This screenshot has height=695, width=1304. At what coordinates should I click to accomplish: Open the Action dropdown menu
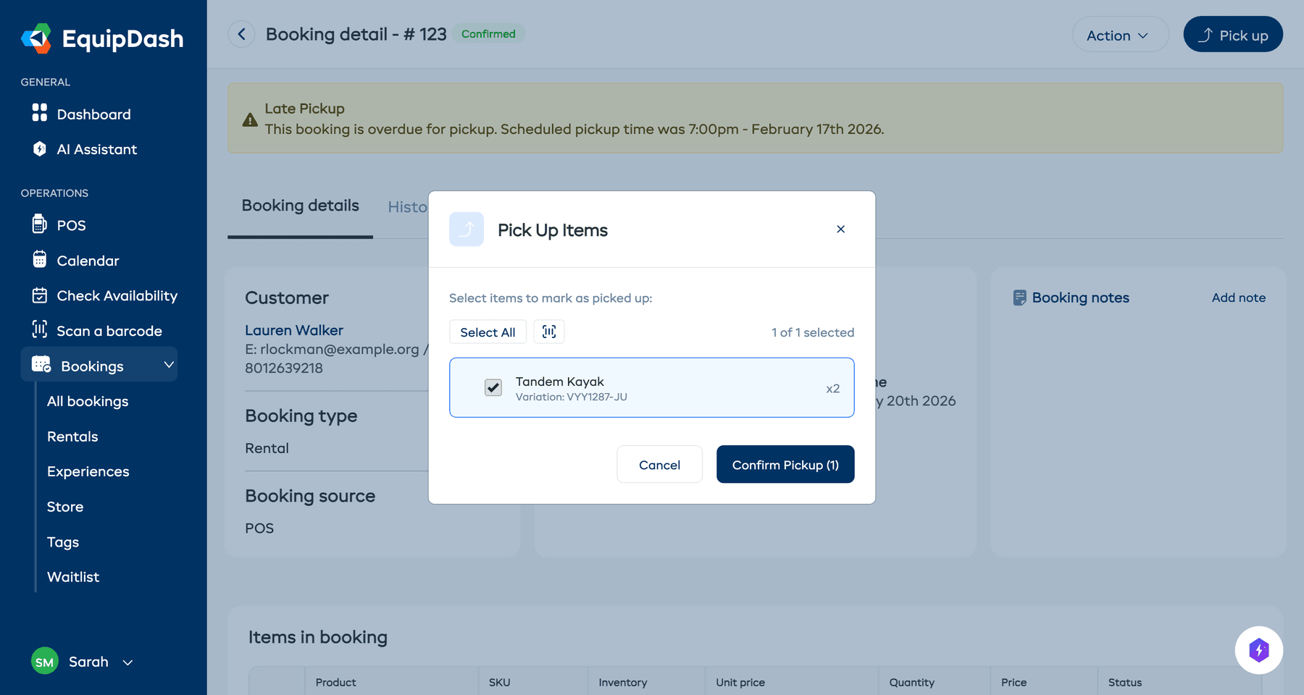(1119, 34)
